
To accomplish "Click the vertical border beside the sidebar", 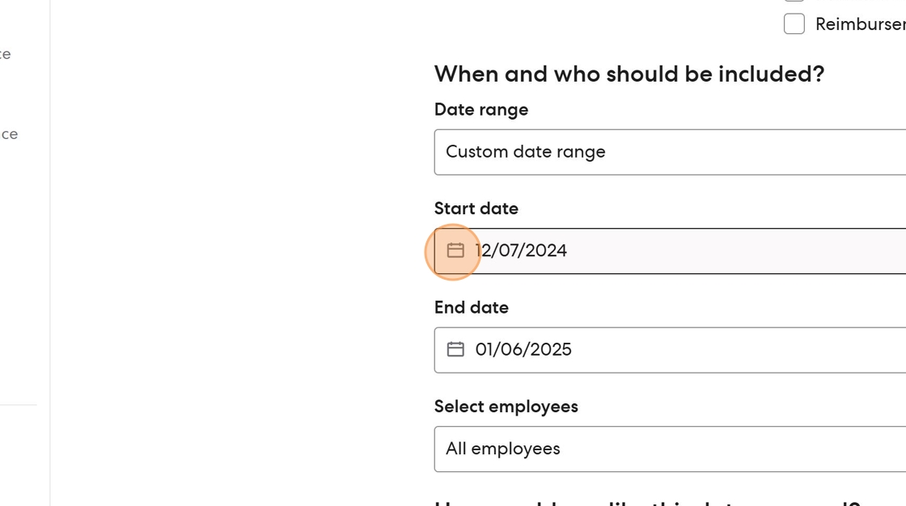I will click(x=50, y=242).
